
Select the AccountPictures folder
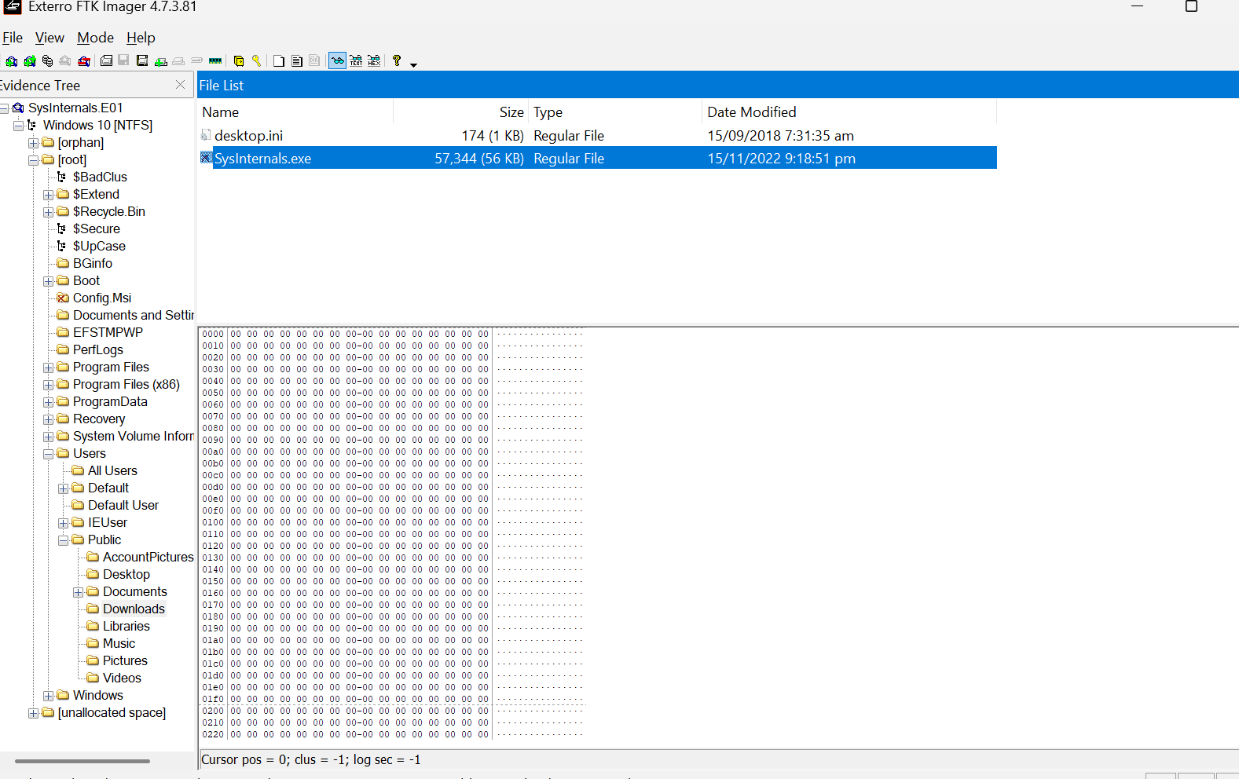point(148,557)
